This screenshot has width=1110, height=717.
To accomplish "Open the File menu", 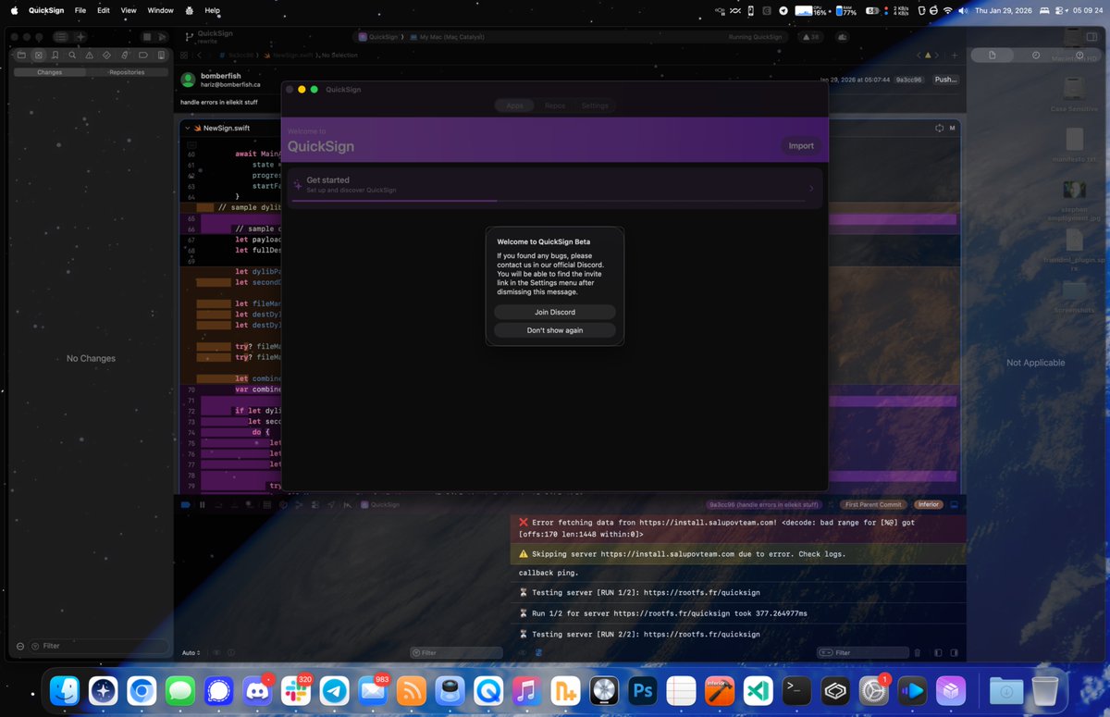I will coord(80,10).
